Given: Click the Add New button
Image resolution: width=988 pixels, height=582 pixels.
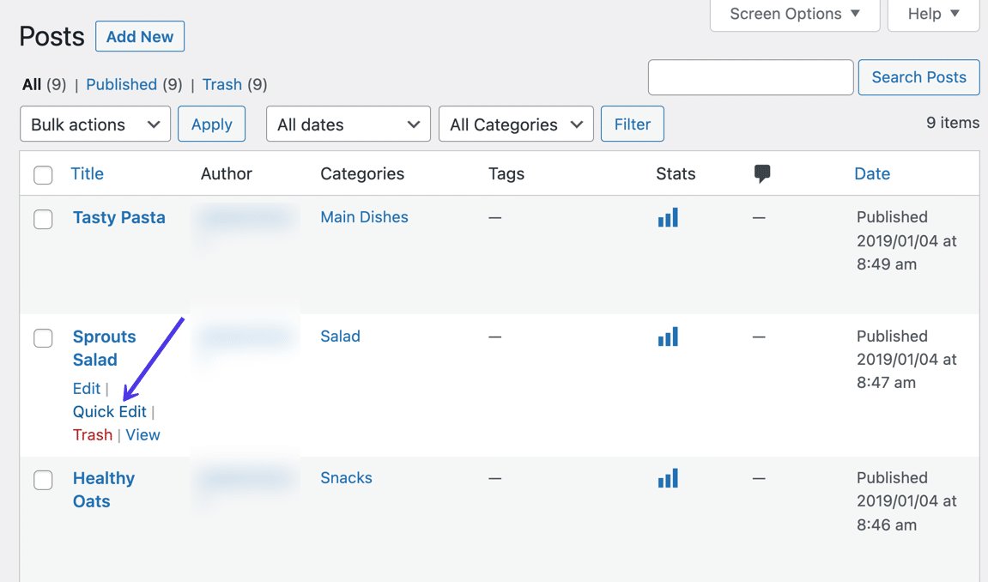Looking at the screenshot, I should [x=139, y=36].
